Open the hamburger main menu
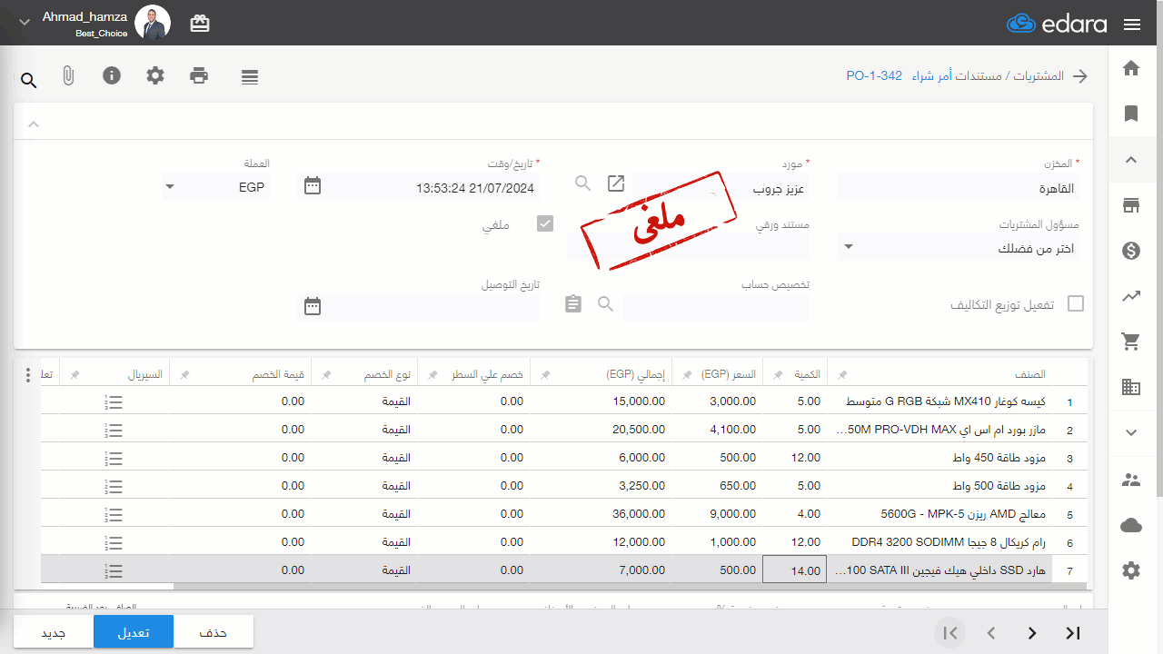 coord(1132,25)
